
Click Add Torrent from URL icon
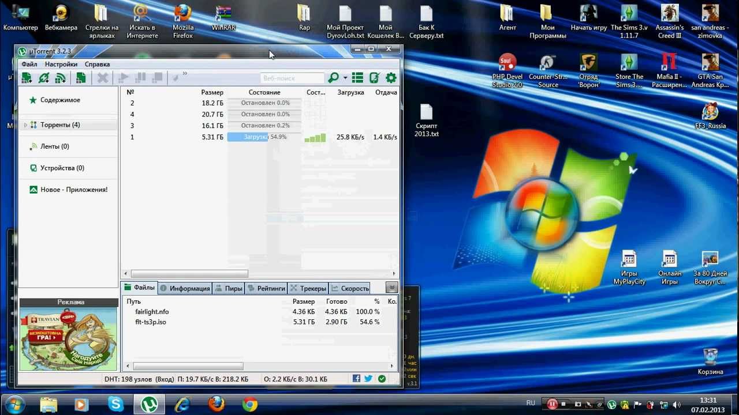tap(43, 78)
